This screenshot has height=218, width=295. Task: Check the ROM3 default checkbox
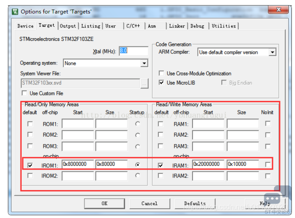pos(30,146)
